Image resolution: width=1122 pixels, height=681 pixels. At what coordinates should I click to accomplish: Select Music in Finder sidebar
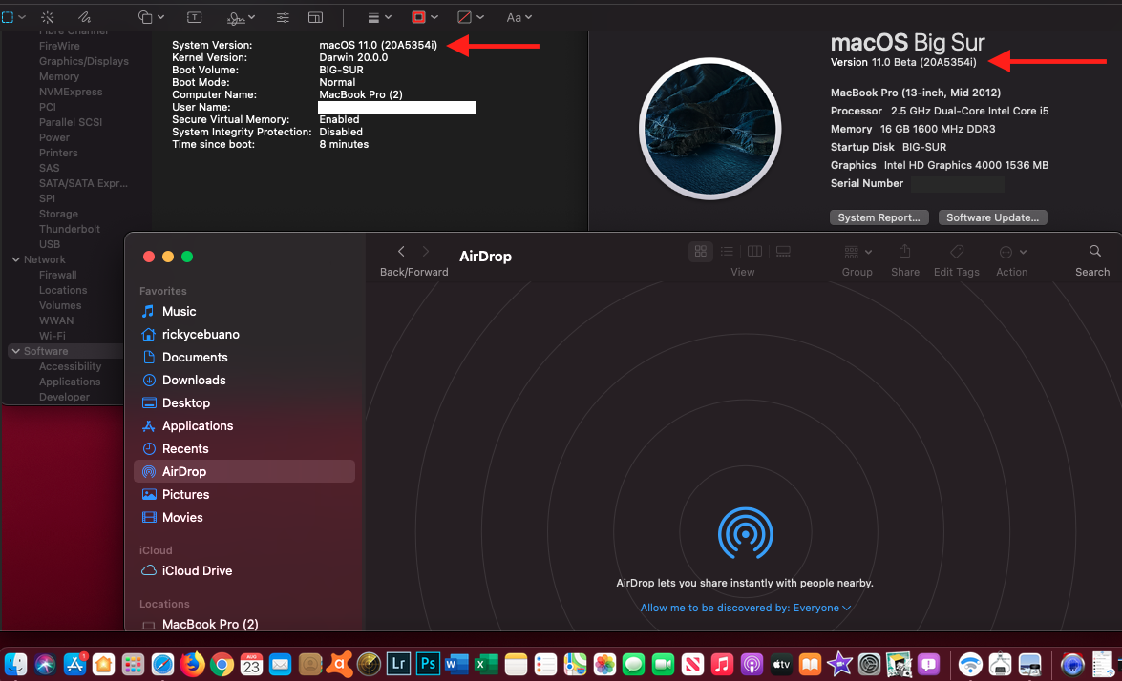point(244,311)
